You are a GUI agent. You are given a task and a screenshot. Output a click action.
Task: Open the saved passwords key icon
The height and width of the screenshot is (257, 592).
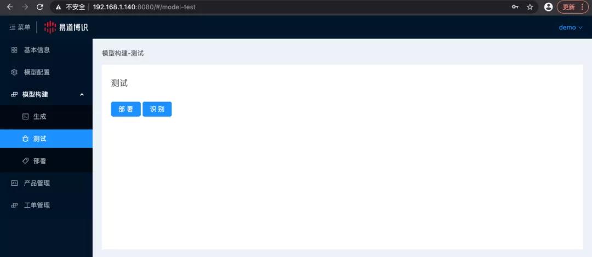coord(515,7)
